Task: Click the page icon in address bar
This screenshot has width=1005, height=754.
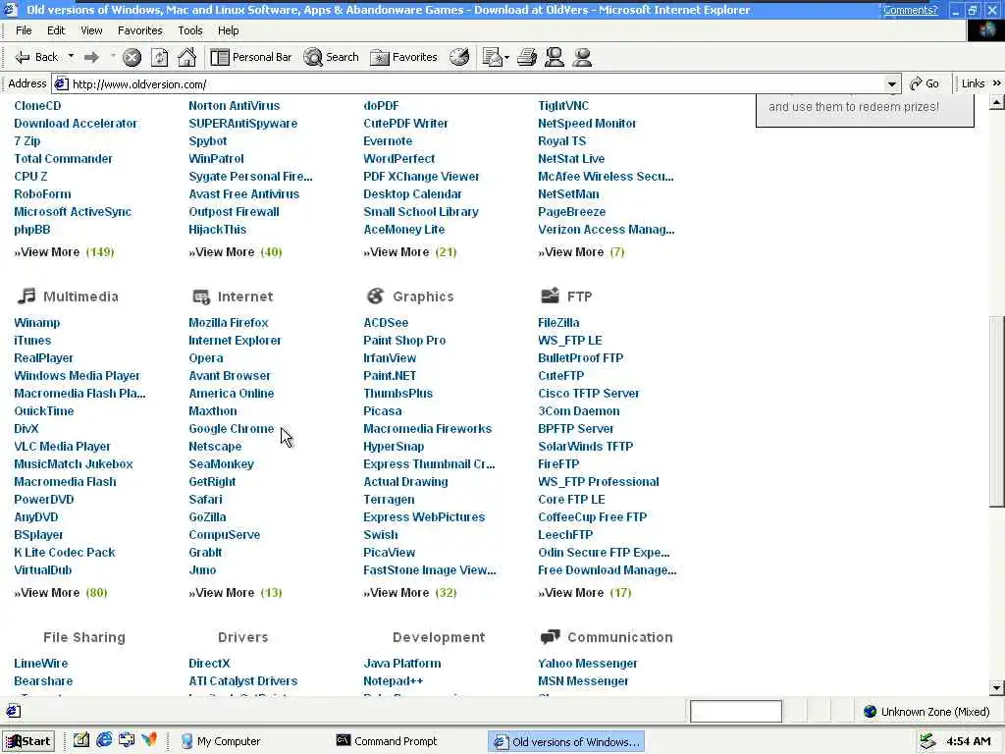Action: 61,84
